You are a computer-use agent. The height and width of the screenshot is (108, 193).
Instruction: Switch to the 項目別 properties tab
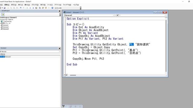click(x=2, y=54)
